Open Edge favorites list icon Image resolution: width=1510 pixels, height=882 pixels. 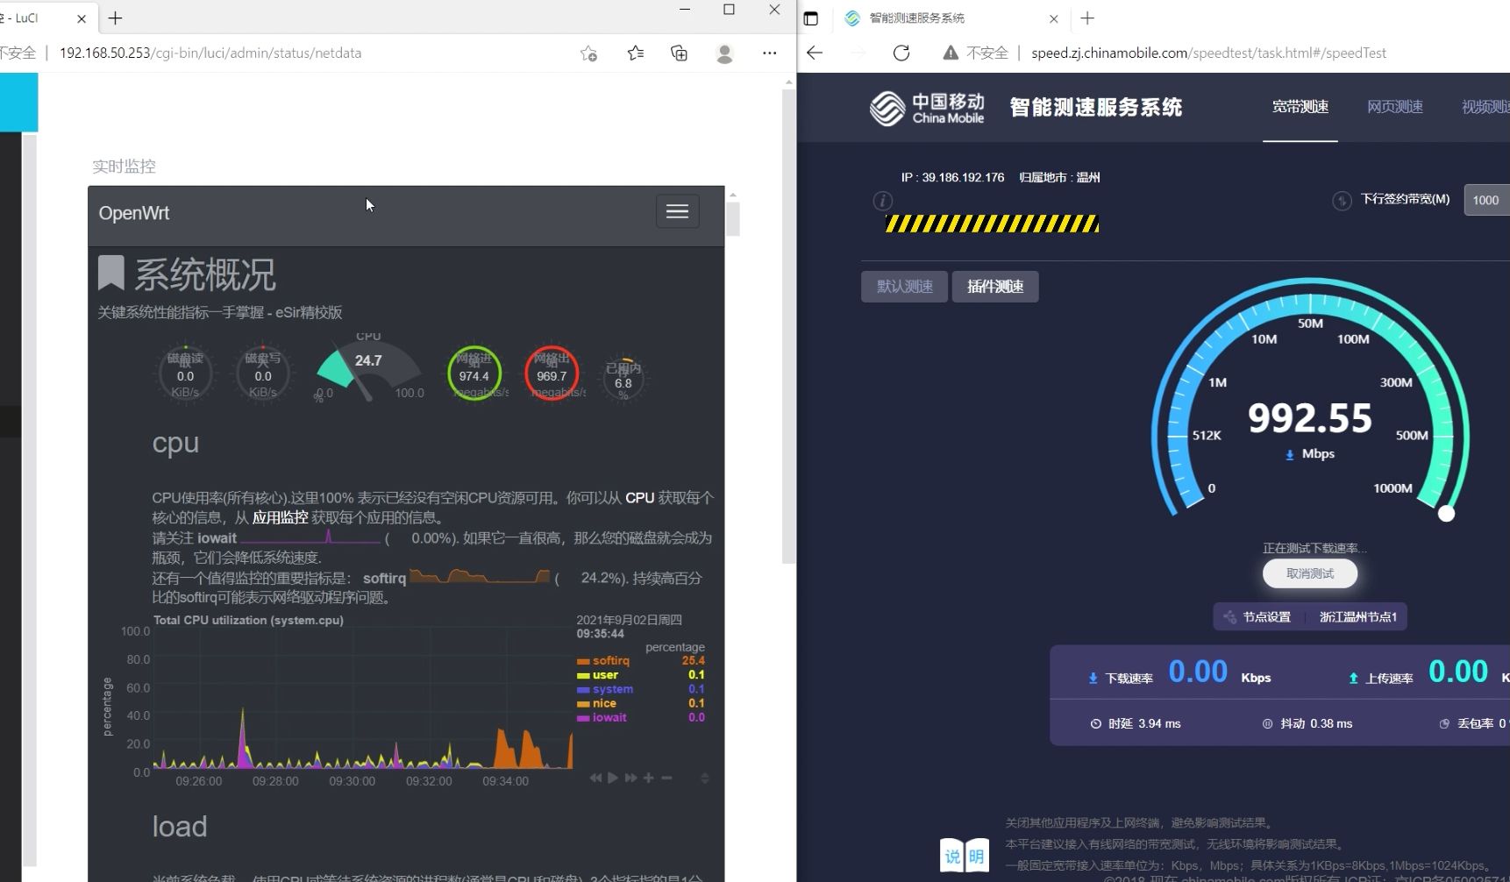tap(636, 53)
